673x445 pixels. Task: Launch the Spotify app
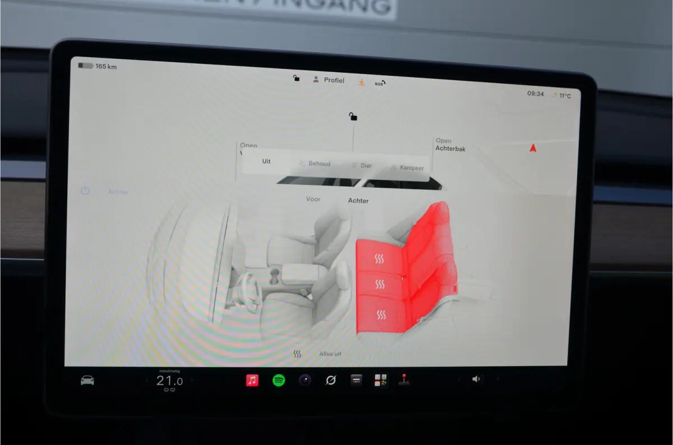click(x=279, y=380)
